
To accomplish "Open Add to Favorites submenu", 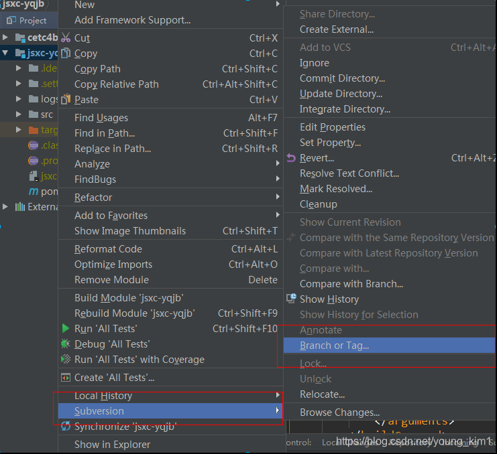I will (170, 216).
